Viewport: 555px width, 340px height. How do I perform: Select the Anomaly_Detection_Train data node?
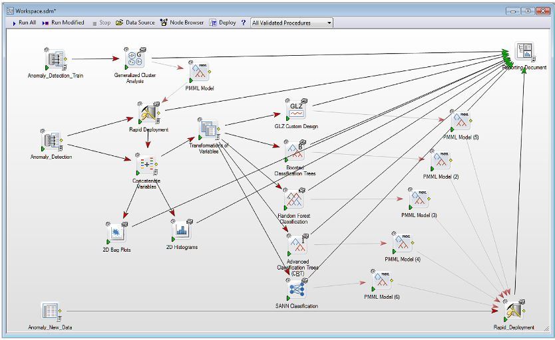tap(56, 60)
